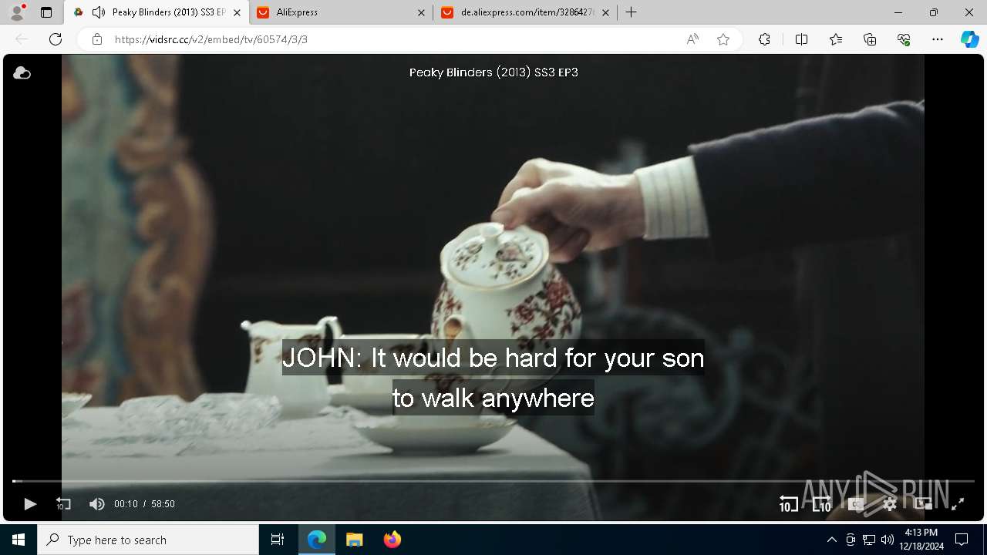Open system volume tray control
The image size is (987, 555).
(x=888, y=540)
